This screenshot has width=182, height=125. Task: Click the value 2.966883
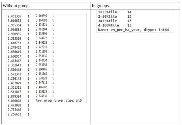pyautogui.click(x=14, y=29)
